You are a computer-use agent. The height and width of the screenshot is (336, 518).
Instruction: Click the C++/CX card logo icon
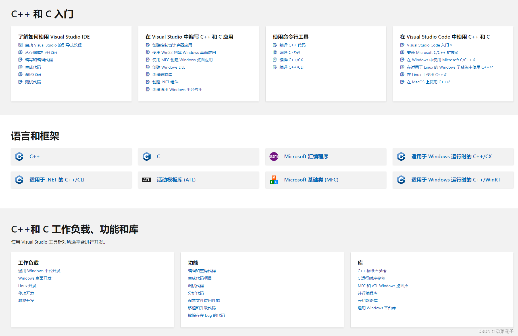tap(401, 157)
